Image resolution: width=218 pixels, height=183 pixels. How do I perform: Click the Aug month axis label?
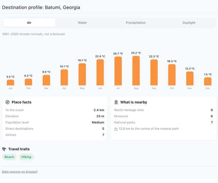[x=136, y=88]
